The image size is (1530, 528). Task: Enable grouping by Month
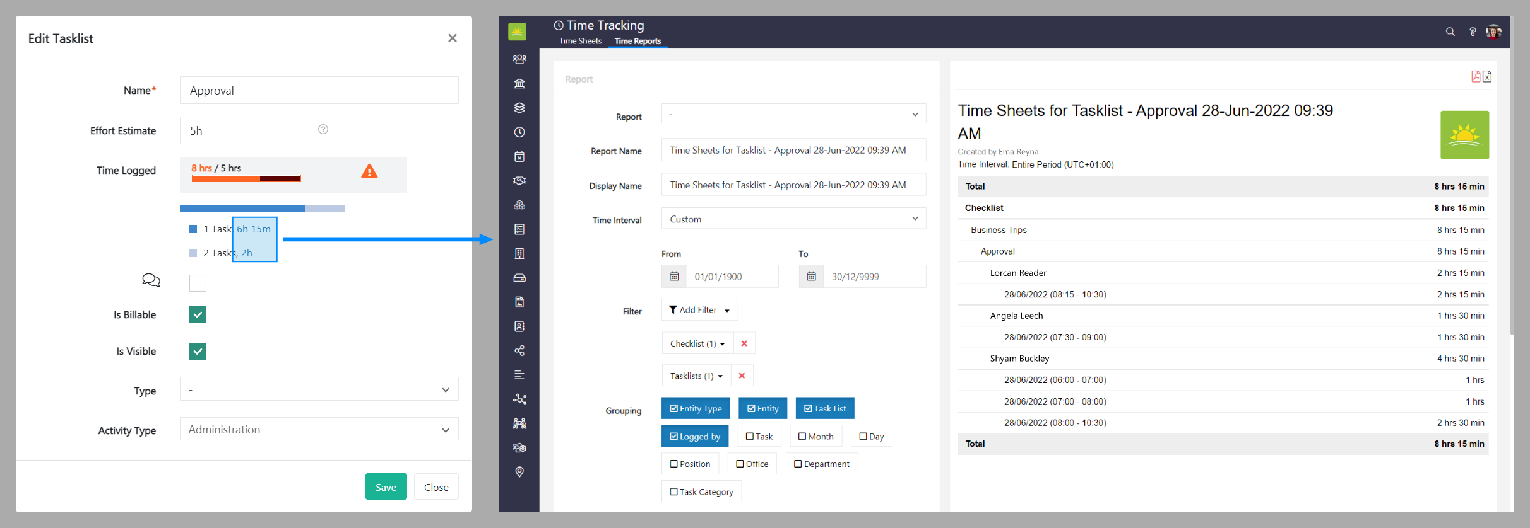coord(815,436)
